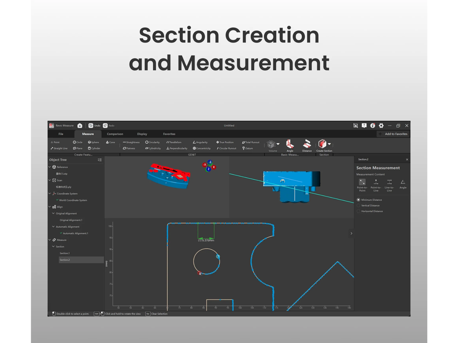Image resolution: width=458 pixels, height=343 pixels.
Task: Click the Home icon in the title bar
Action: coord(80,126)
